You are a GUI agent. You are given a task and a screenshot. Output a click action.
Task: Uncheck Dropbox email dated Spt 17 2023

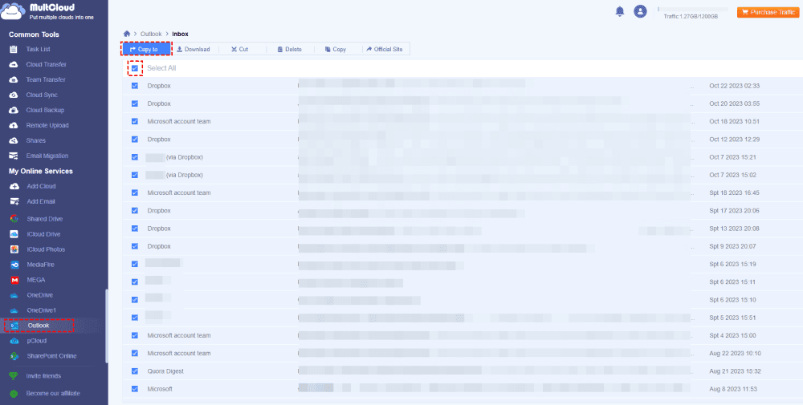pyautogui.click(x=135, y=211)
